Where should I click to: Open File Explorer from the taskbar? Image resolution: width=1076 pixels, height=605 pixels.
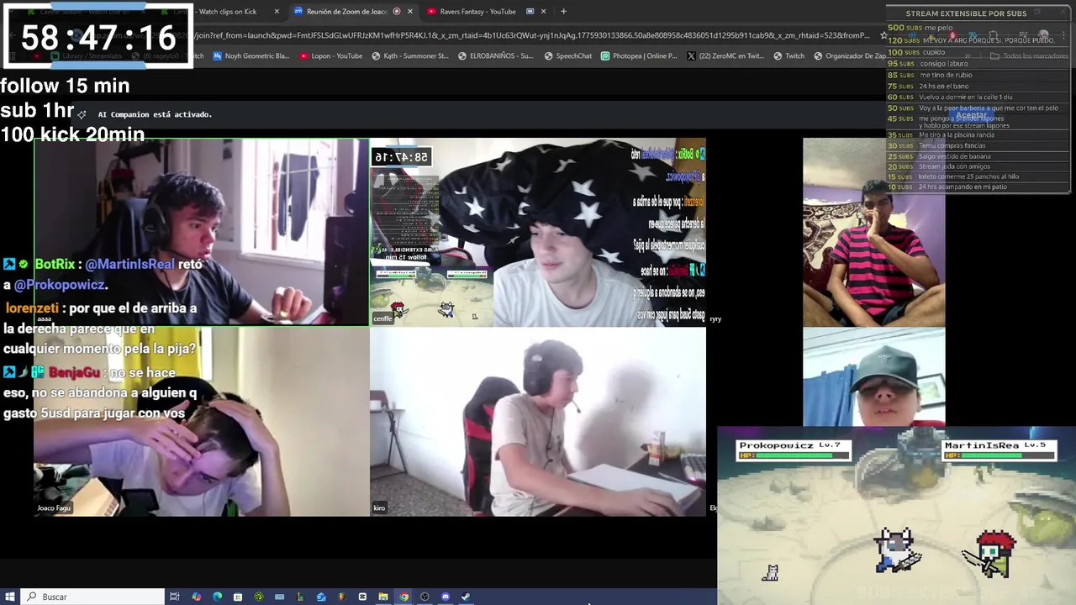(x=383, y=597)
